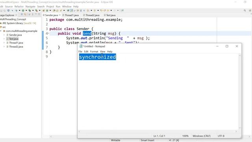Open the Coverage dropdown arrow
This screenshot has height=142, width=252.
[x=33, y=11]
